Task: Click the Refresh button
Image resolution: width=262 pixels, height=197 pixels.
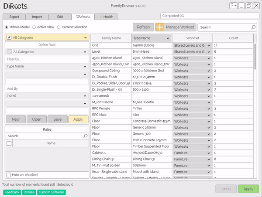Action: coord(143,27)
